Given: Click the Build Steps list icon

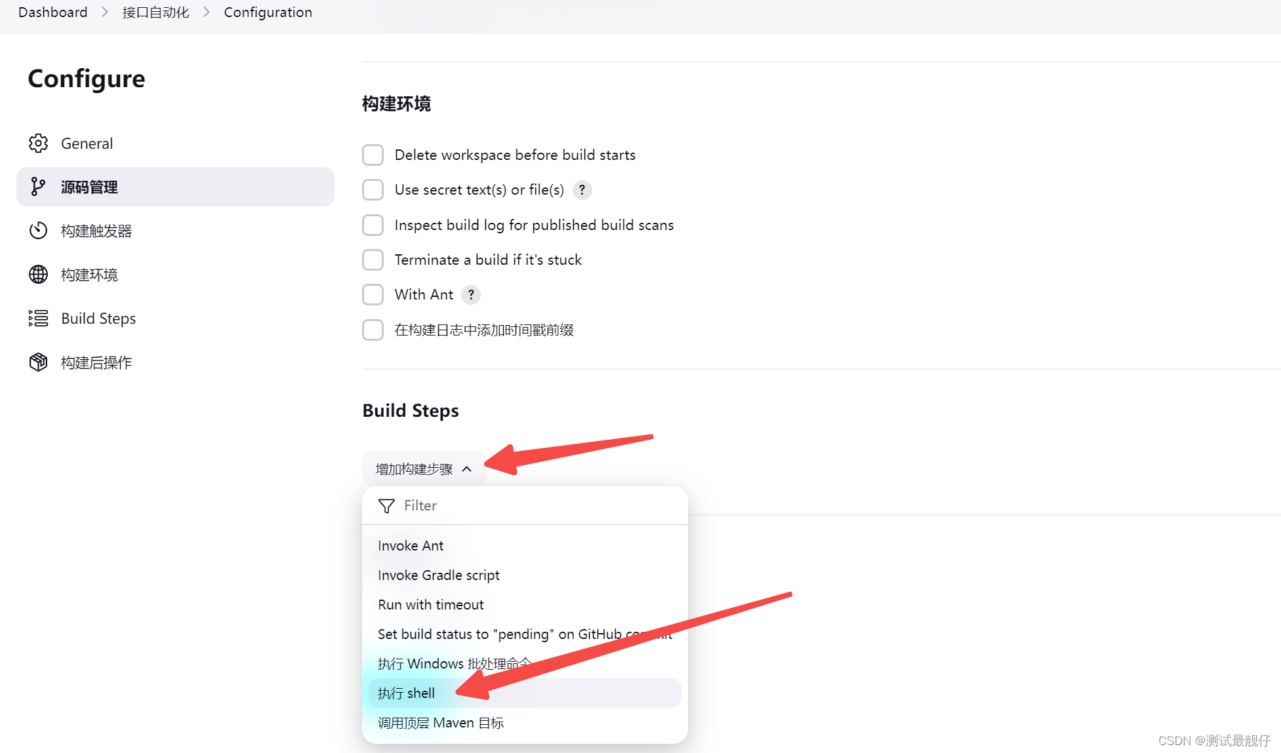Looking at the screenshot, I should tap(37, 319).
